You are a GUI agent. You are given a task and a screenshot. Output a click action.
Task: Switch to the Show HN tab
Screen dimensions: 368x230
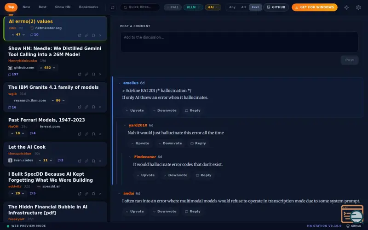(x=63, y=7)
